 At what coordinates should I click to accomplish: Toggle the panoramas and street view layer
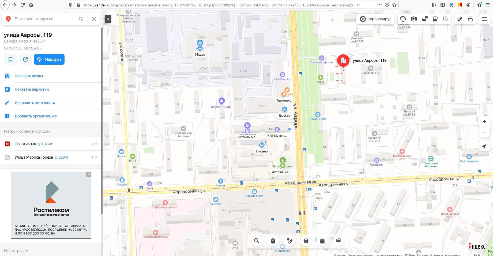(x=414, y=19)
